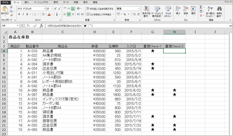Viewport: 233px width, 136px height.
Task: Increase font size with larger A icon
Action: pyautogui.click(x=55, y=9)
